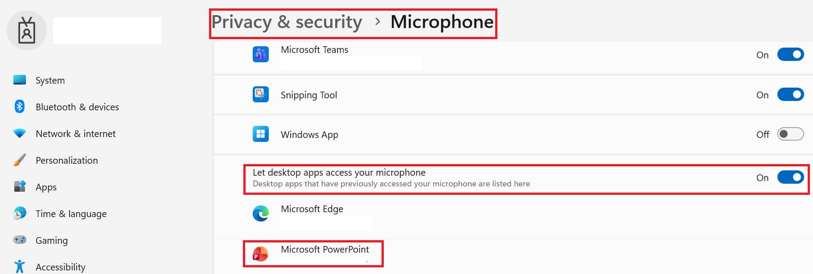This screenshot has height=274, width=813.
Task: Open Network & internet settings
Action: 75,134
